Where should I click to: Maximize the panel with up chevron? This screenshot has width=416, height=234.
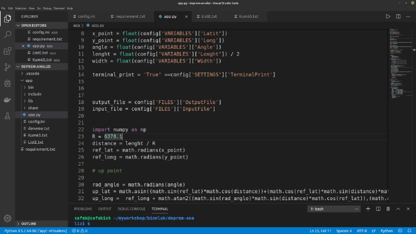[x=398, y=209]
